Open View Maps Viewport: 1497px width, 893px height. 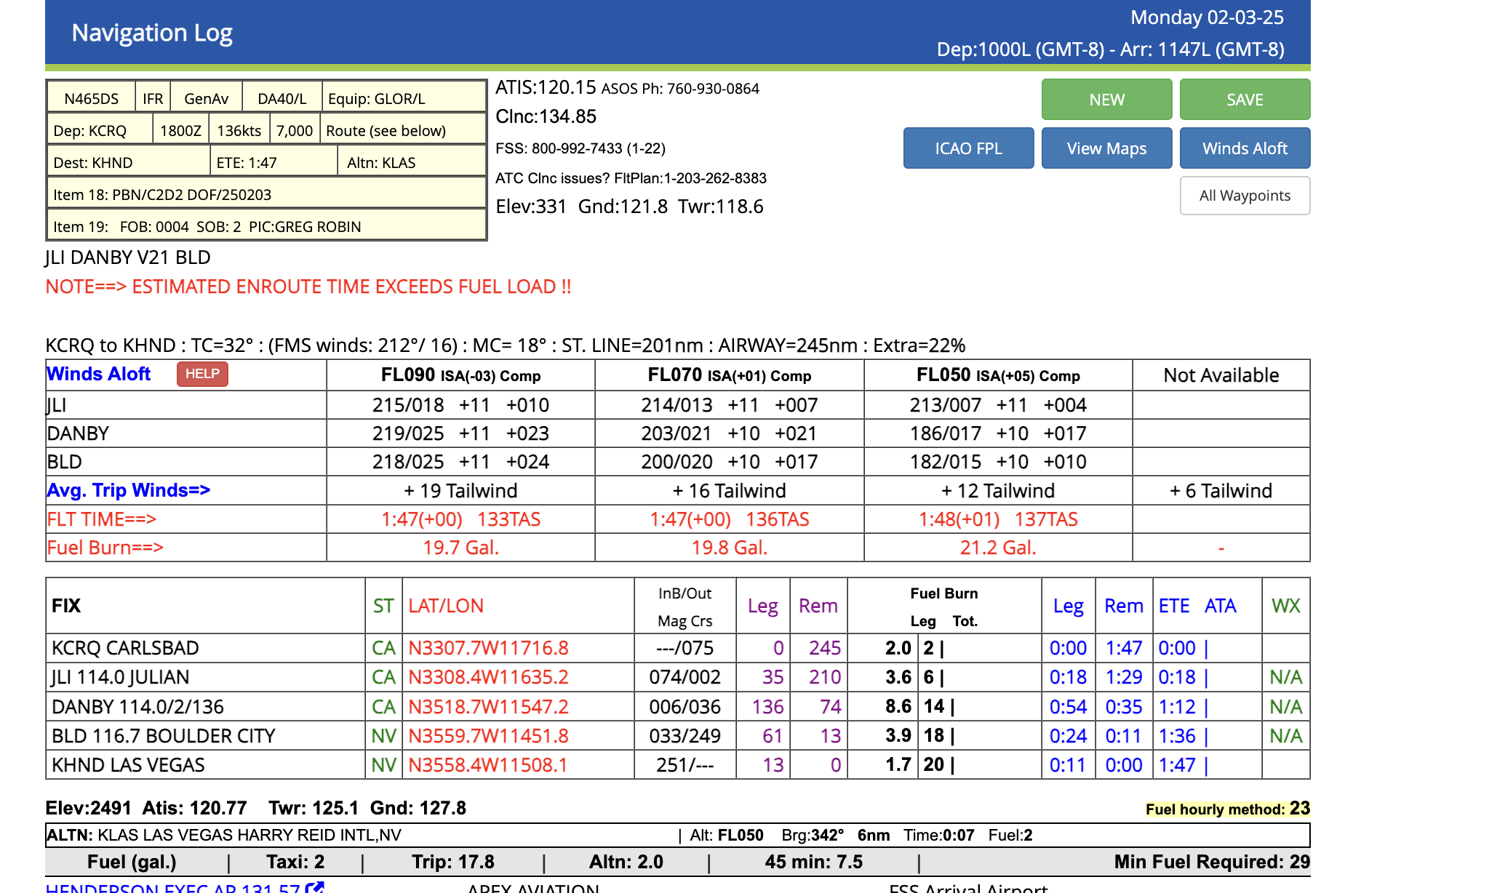1106,148
